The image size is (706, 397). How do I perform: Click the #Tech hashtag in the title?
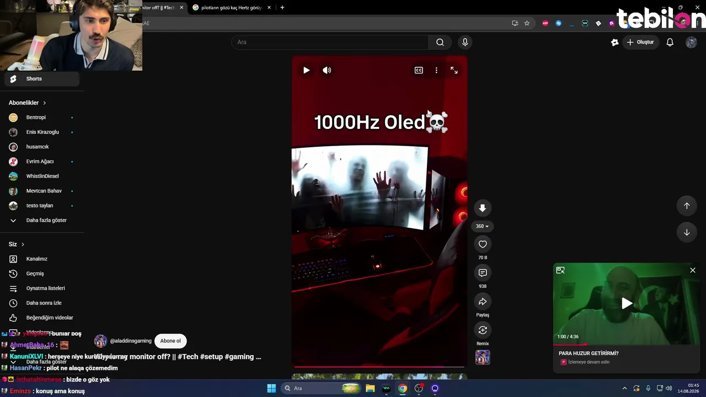click(x=188, y=357)
